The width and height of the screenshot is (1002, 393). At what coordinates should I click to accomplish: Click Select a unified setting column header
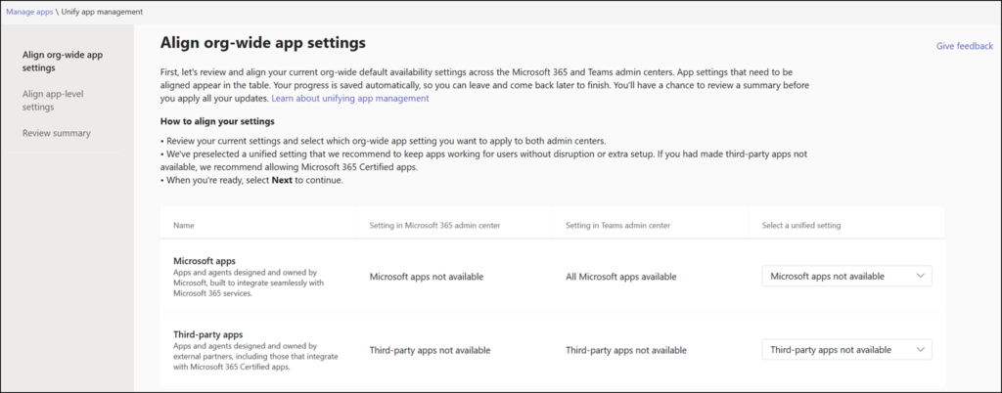coord(801,225)
